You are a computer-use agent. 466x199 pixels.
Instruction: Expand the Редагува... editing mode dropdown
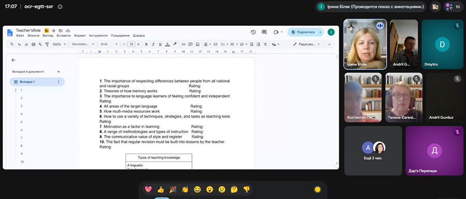pos(307,44)
